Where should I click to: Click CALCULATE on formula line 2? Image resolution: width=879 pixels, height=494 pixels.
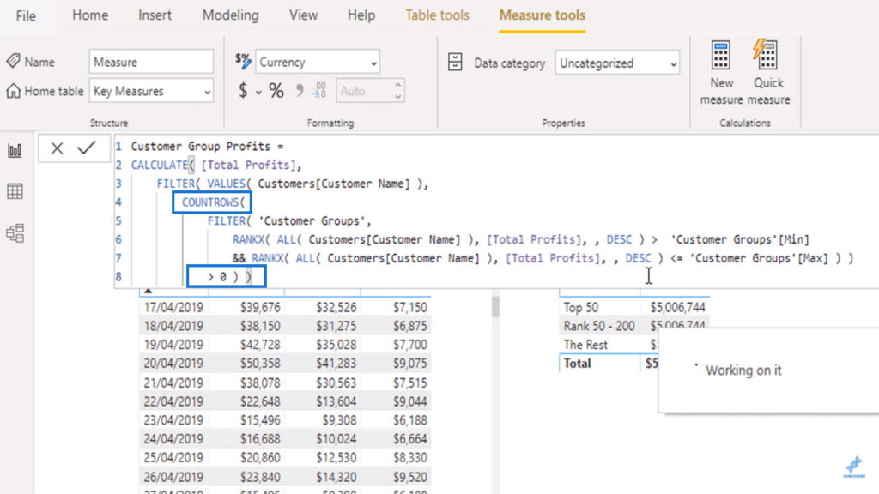point(160,165)
